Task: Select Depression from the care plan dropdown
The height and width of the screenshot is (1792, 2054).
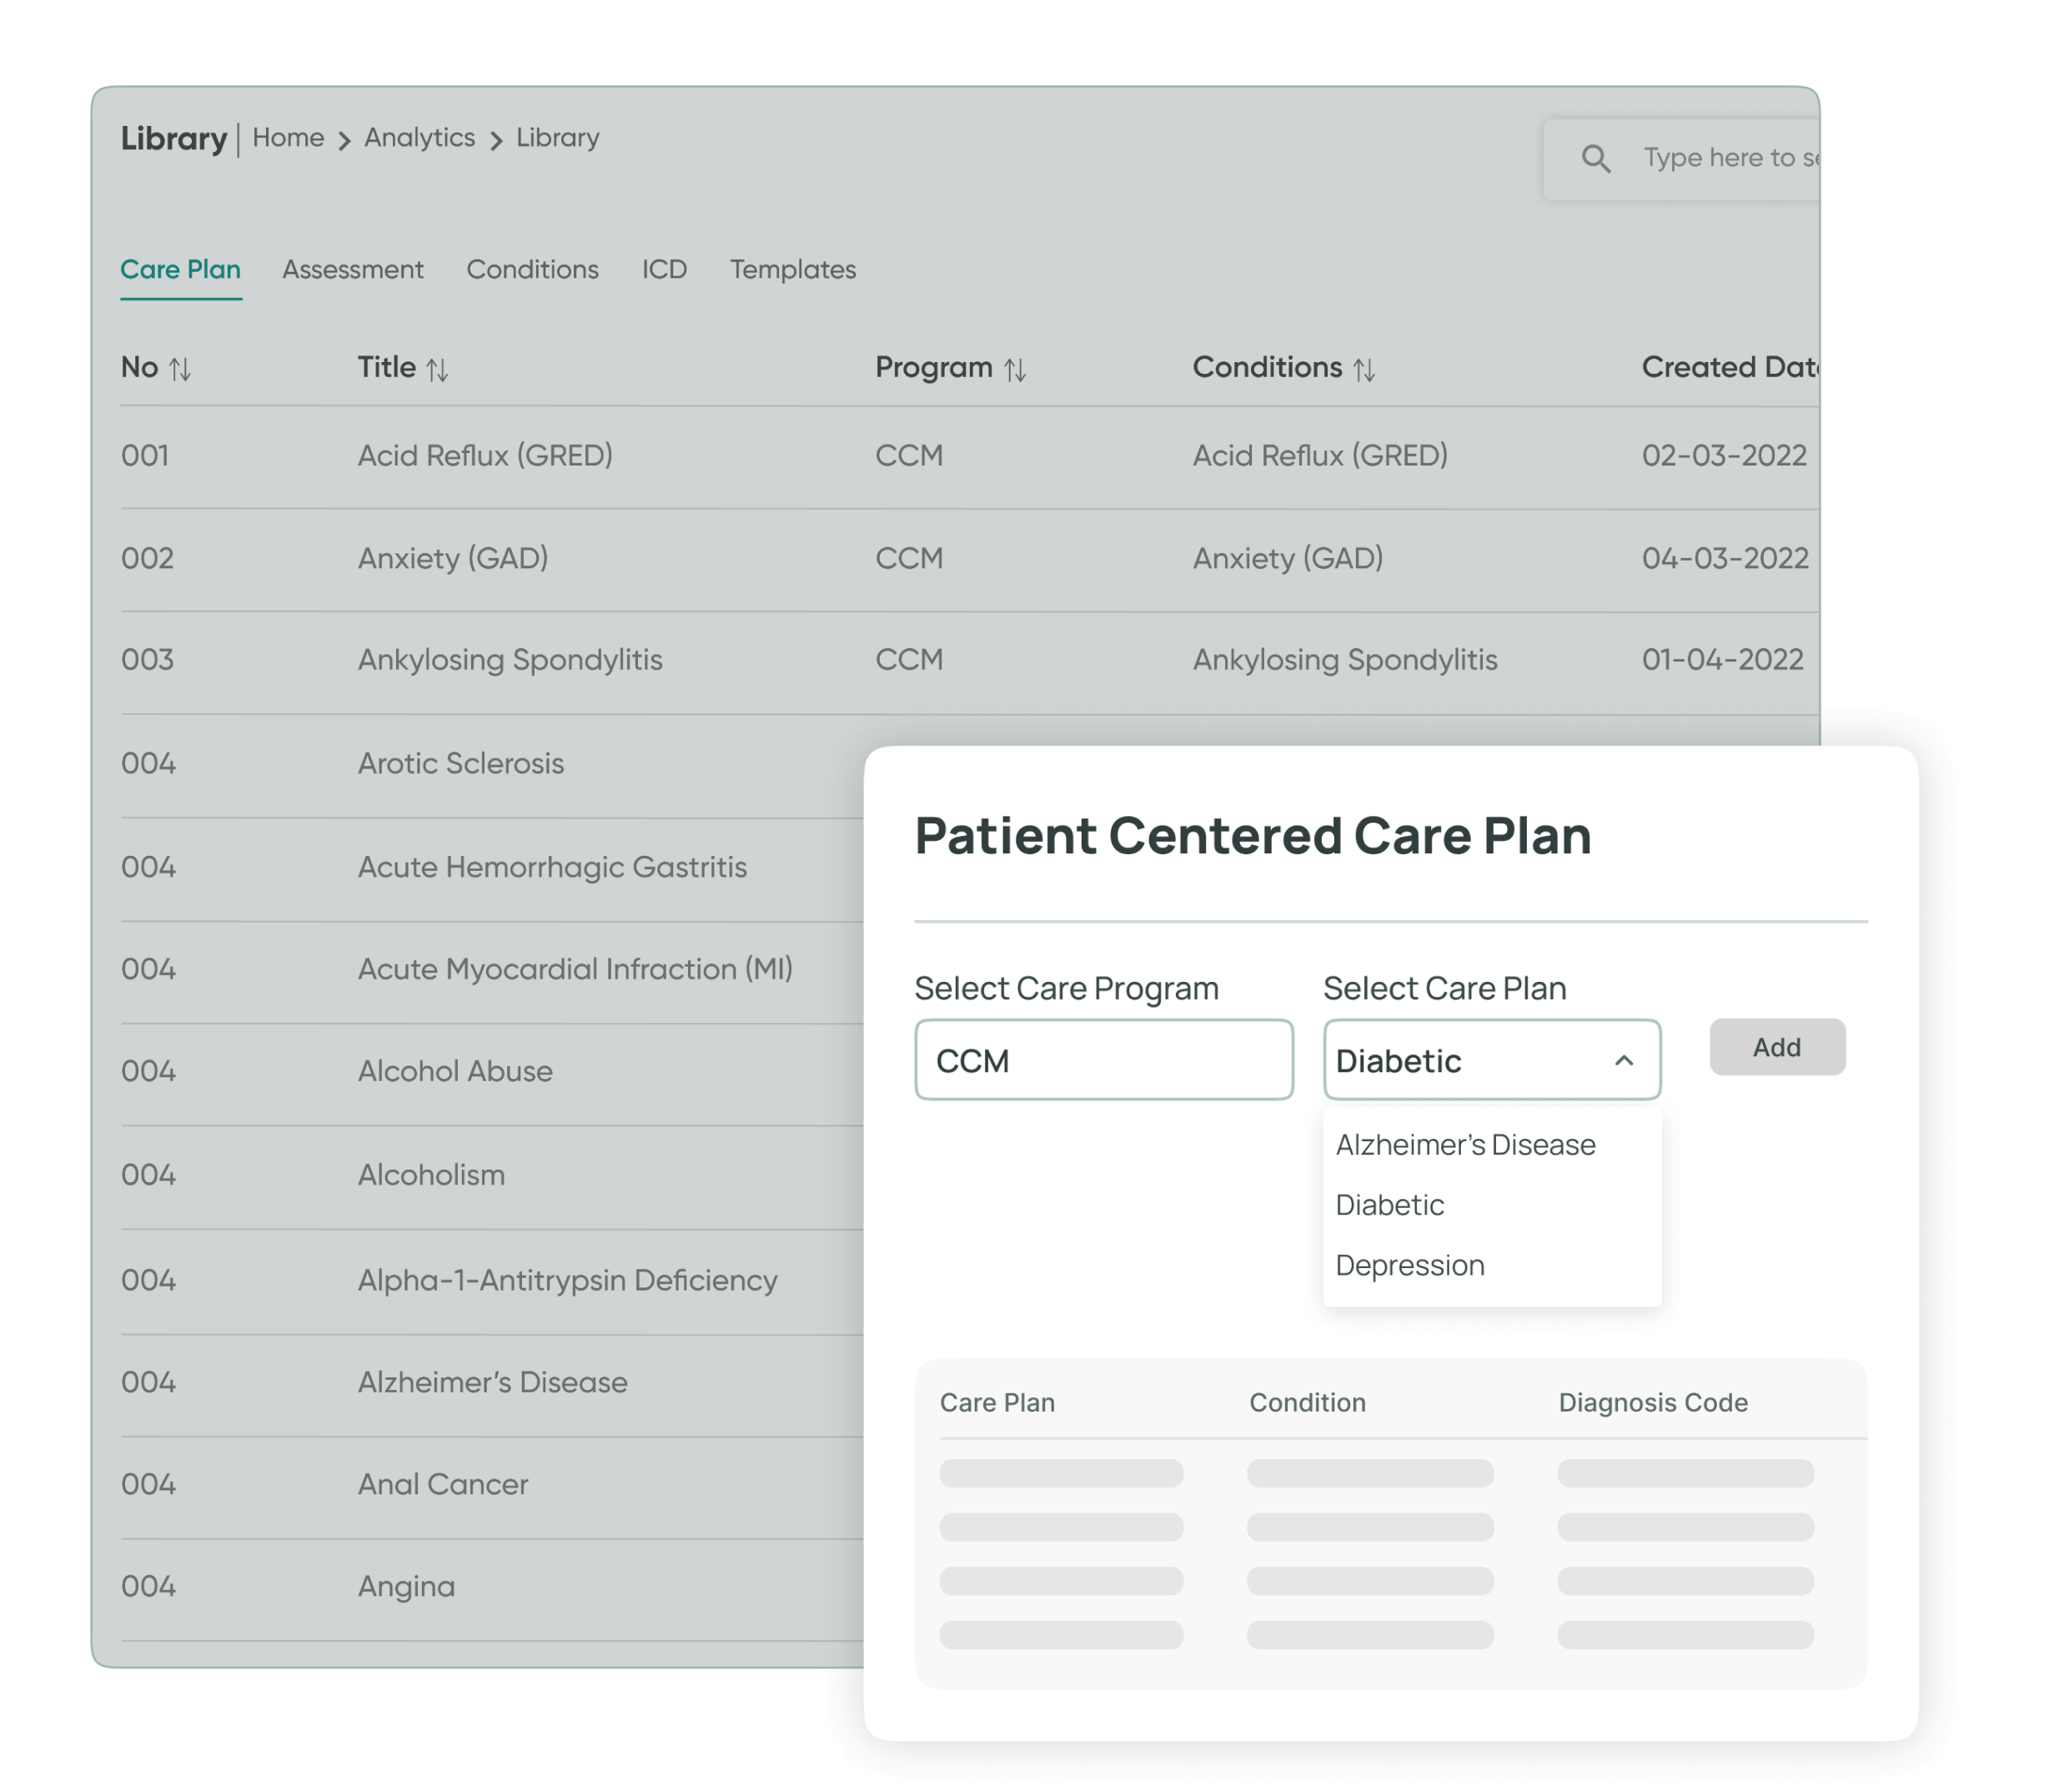Action: (1409, 1264)
